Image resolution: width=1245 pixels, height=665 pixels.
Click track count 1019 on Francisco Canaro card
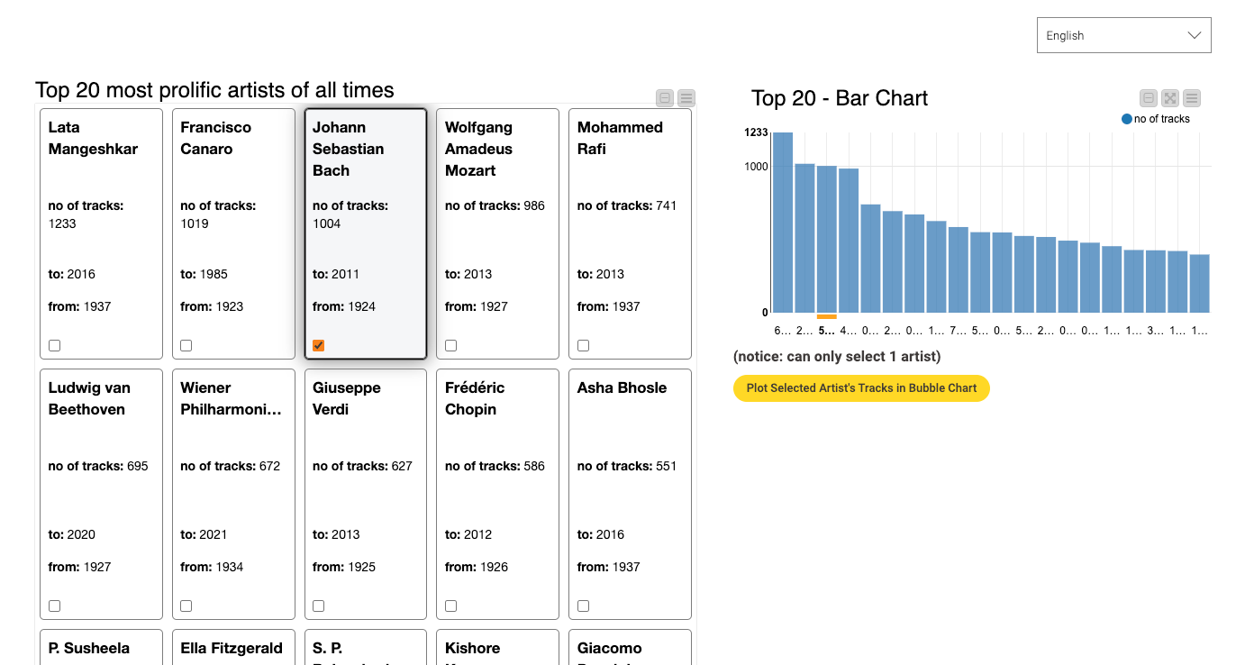(195, 223)
